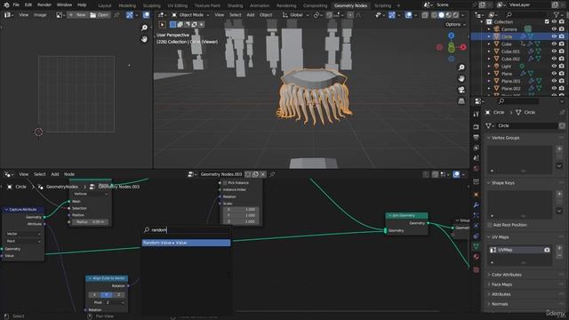Screen dimensions: 569x320
Task: Expand Color Attributes panel
Action: pos(506,275)
